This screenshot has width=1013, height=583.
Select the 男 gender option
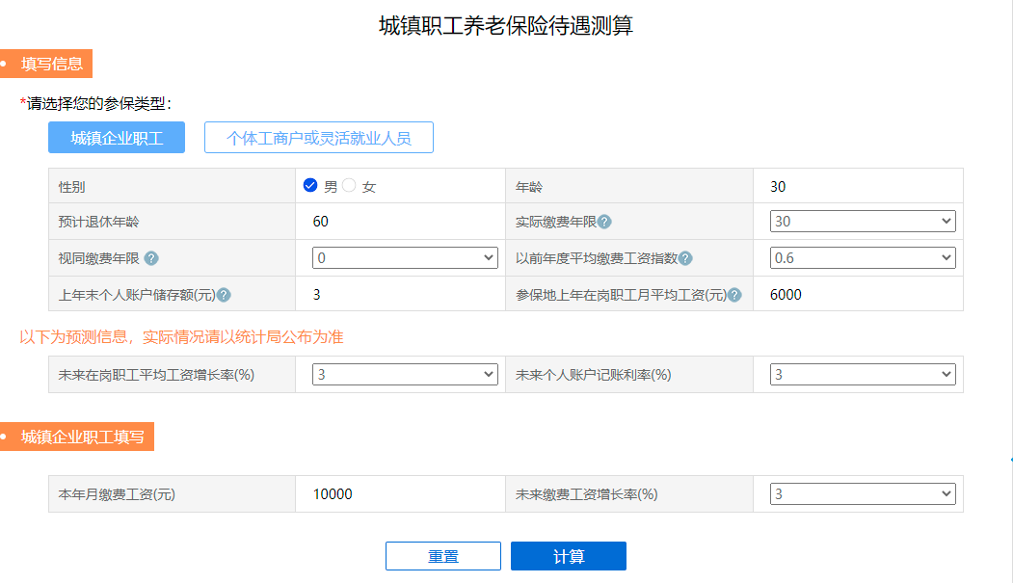(310, 185)
